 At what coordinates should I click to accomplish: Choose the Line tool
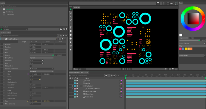[71, 24]
